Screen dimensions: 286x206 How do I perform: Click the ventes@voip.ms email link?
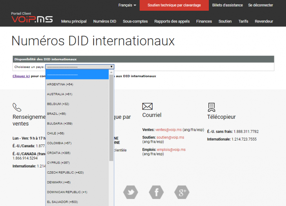pyautogui.click(x=168, y=130)
